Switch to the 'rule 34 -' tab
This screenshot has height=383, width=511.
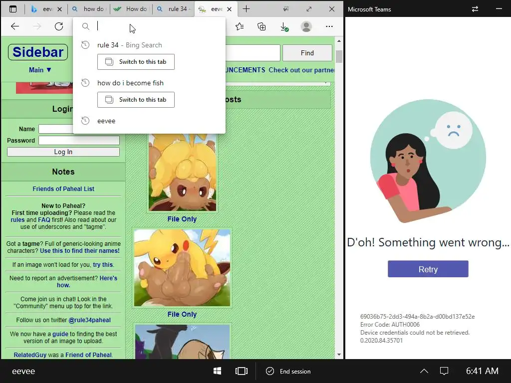(x=174, y=9)
